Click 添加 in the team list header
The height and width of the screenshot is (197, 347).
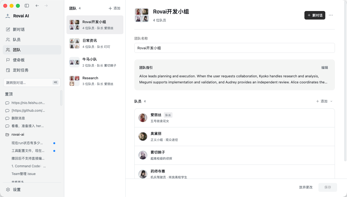click(x=115, y=8)
